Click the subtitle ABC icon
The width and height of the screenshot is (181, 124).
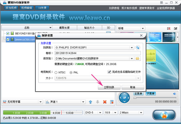tap(5, 102)
